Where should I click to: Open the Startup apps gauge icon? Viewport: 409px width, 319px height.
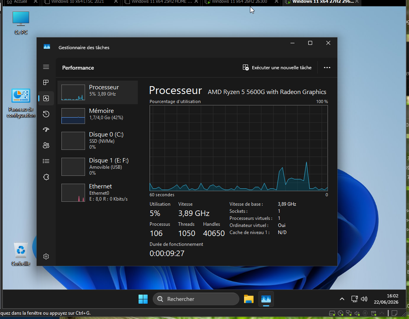[46, 129]
